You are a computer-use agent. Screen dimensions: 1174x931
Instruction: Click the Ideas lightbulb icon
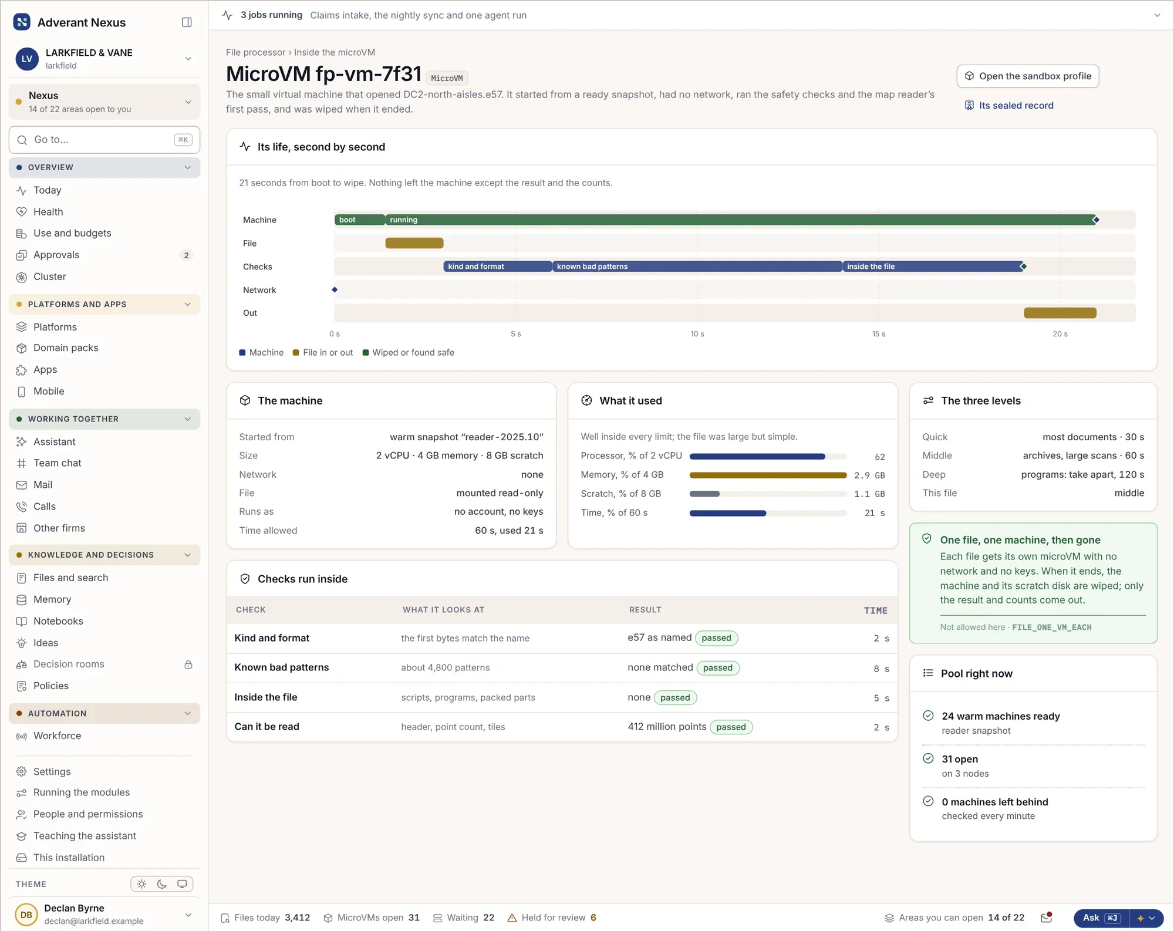point(22,643)
